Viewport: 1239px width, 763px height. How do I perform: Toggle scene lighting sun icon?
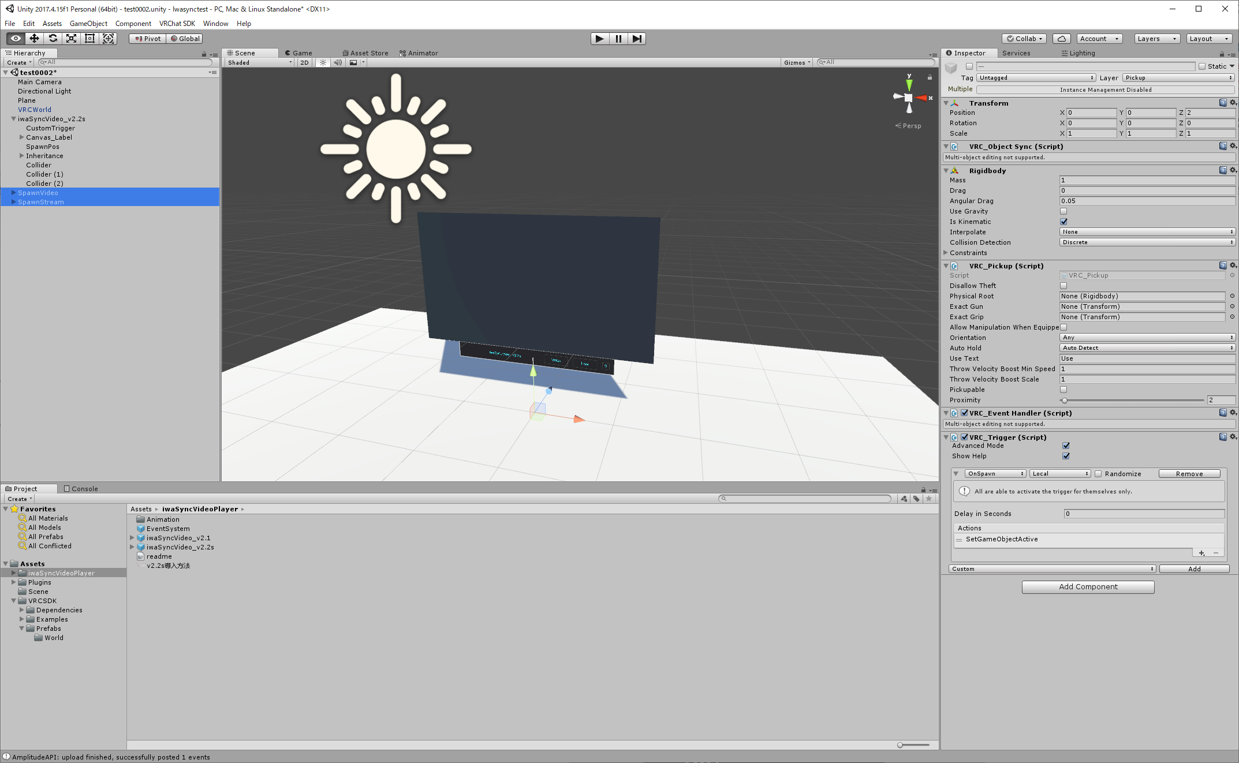[x=323, y=62]
